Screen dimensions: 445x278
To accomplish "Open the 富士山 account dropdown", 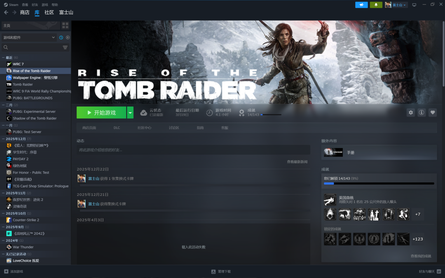I will click(396, 5).
